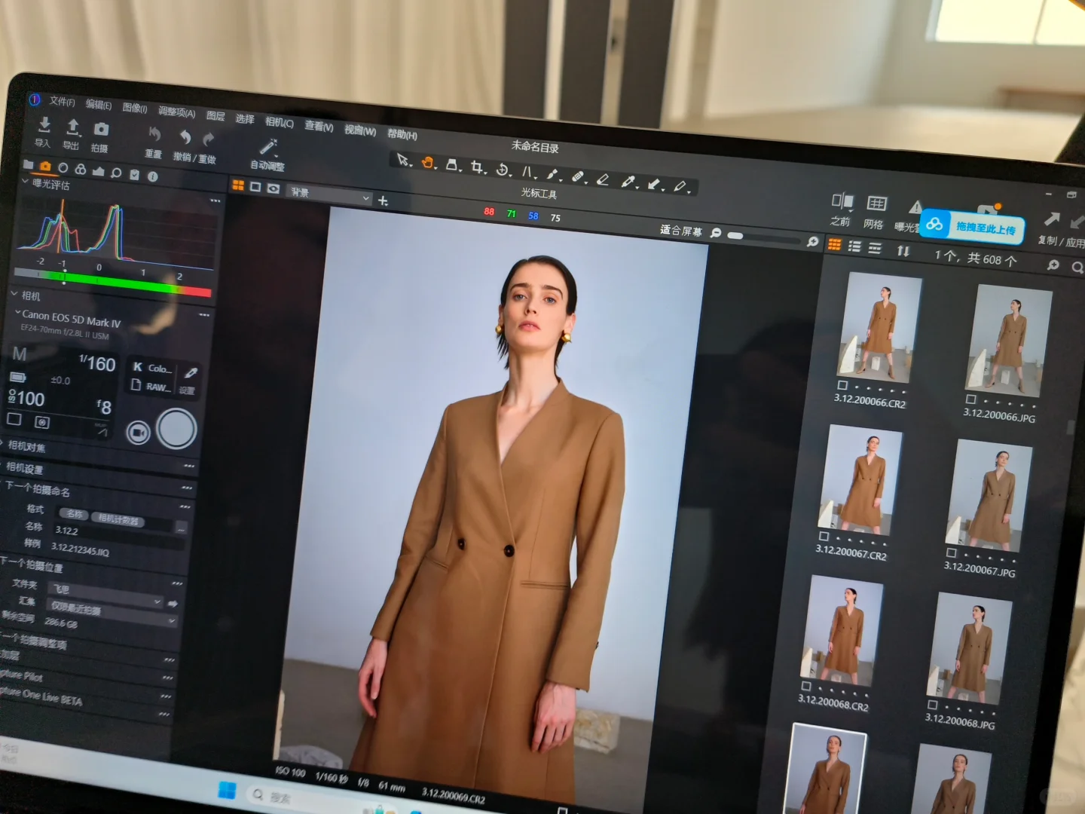The height and width of the screenshot is (814, 1085).
Task: Check the box under 3.12.200066.CR2 thumbnail
Action: [842, 384]
